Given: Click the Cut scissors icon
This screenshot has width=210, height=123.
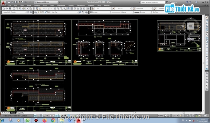Looking at the screenshot, I should (28, 9).
